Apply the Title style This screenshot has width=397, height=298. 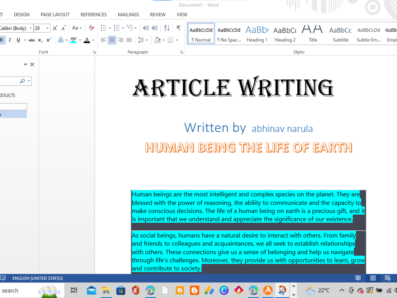[x=313, y=34]
